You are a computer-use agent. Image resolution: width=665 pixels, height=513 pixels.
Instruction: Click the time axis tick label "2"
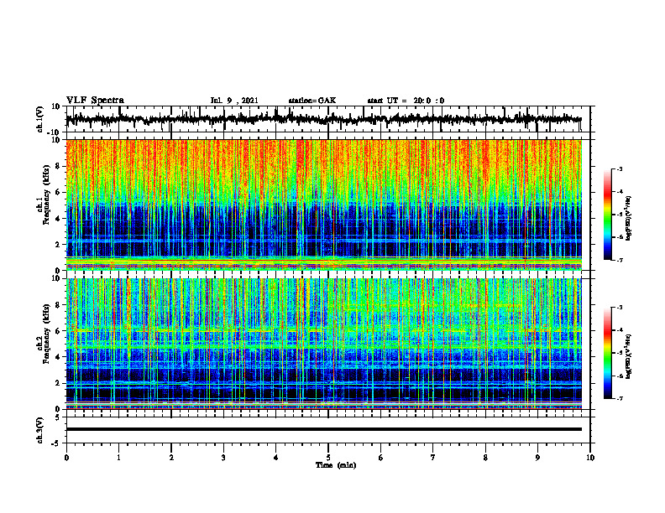pos(171,458)
